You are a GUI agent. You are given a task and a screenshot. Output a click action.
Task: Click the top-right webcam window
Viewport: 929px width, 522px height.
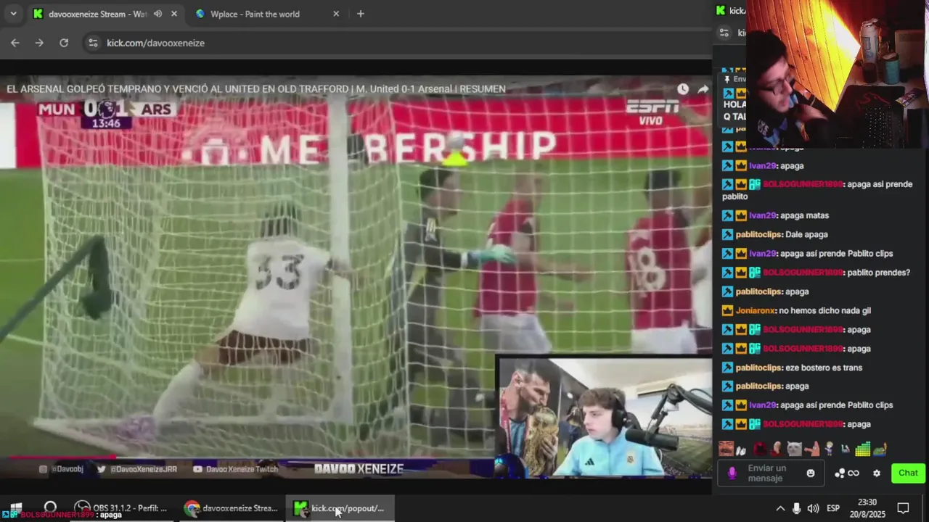tap(838, 74)
